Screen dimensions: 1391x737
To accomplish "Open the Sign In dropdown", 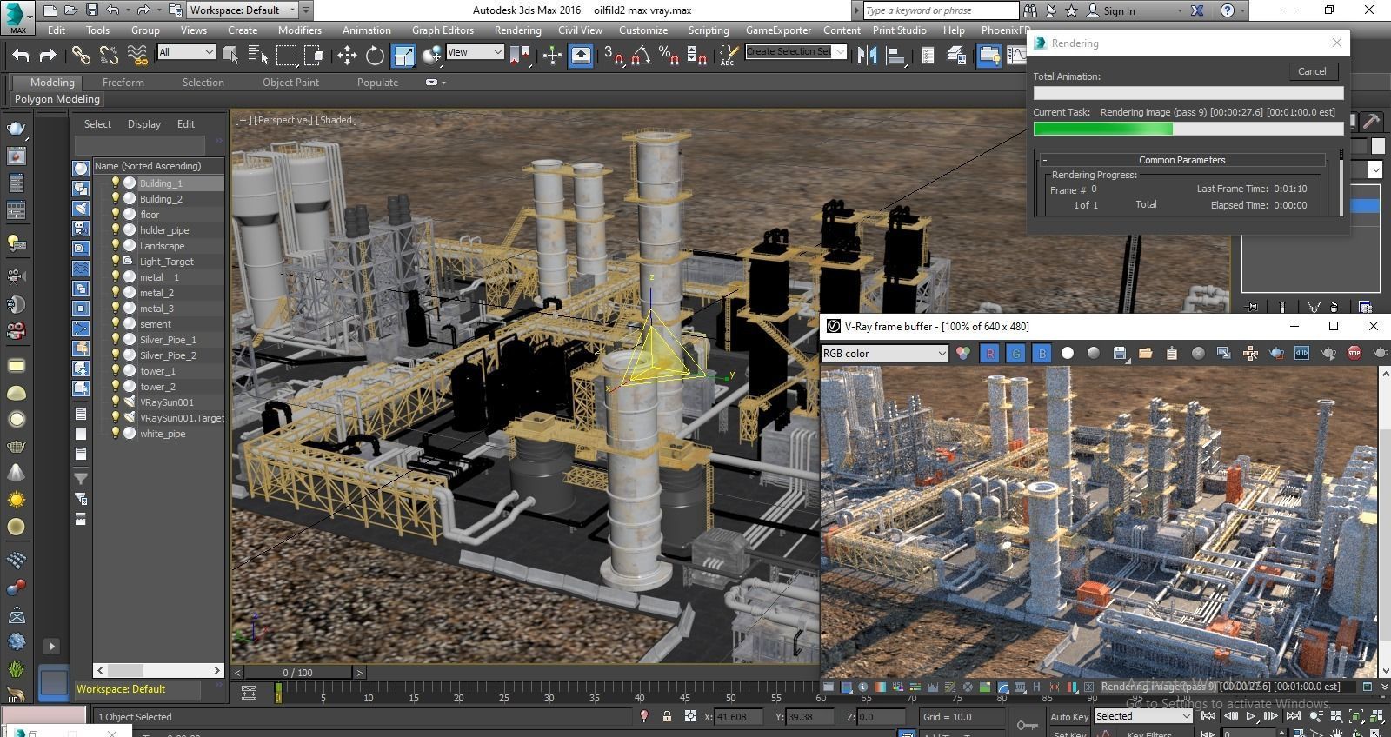I will pyautogui.click(x=1180, y=11).
